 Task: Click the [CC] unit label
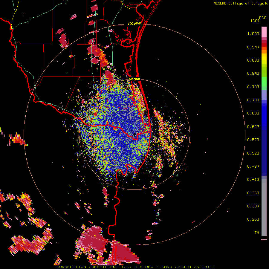255,21
